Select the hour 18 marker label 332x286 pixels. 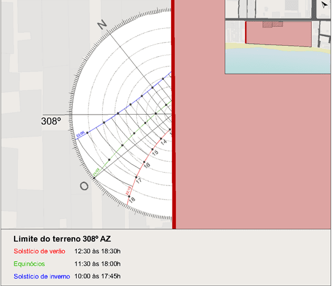tap(132, 200)
